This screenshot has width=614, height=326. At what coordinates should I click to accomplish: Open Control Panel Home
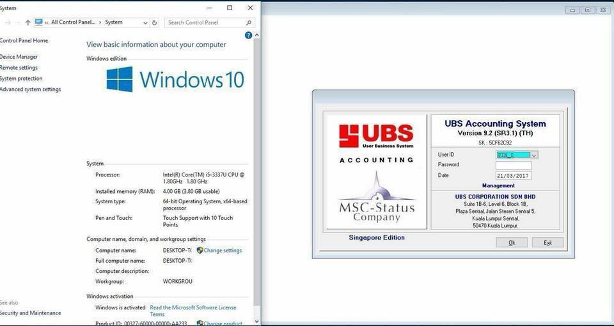pyautogui.click(x=24, y=40)
